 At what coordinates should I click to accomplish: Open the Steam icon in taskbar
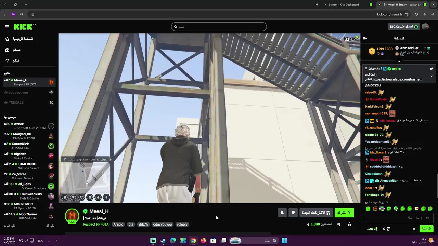[x=163, y=241]
